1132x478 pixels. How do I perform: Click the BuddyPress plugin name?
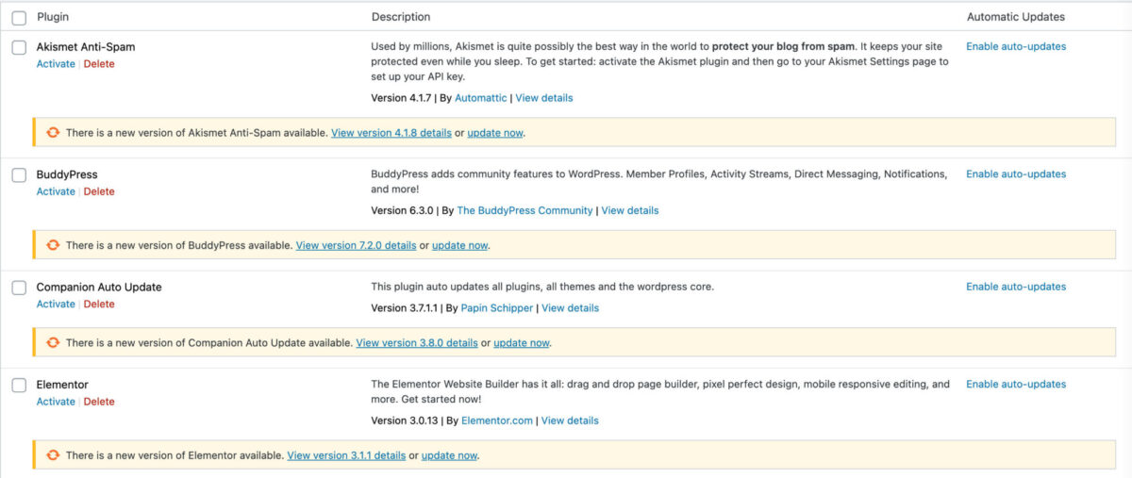pos(67,174)
